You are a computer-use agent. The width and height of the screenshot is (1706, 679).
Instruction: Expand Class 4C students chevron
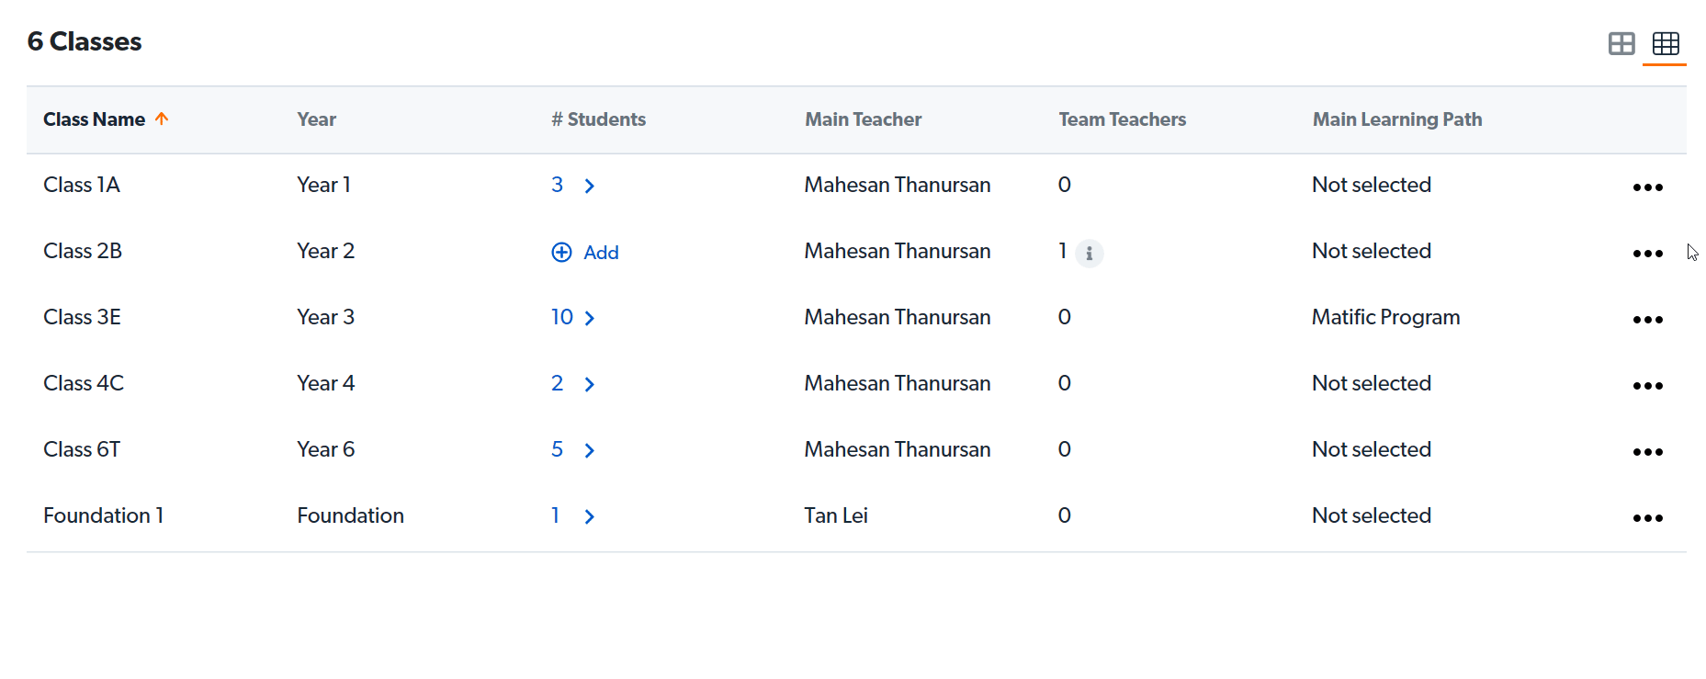(590, 385)
